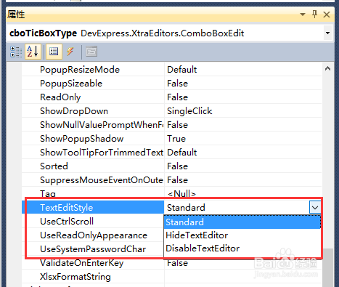Click the Tag <Null> value
Screen dimensions: 339x287
[x=243, y=193]
